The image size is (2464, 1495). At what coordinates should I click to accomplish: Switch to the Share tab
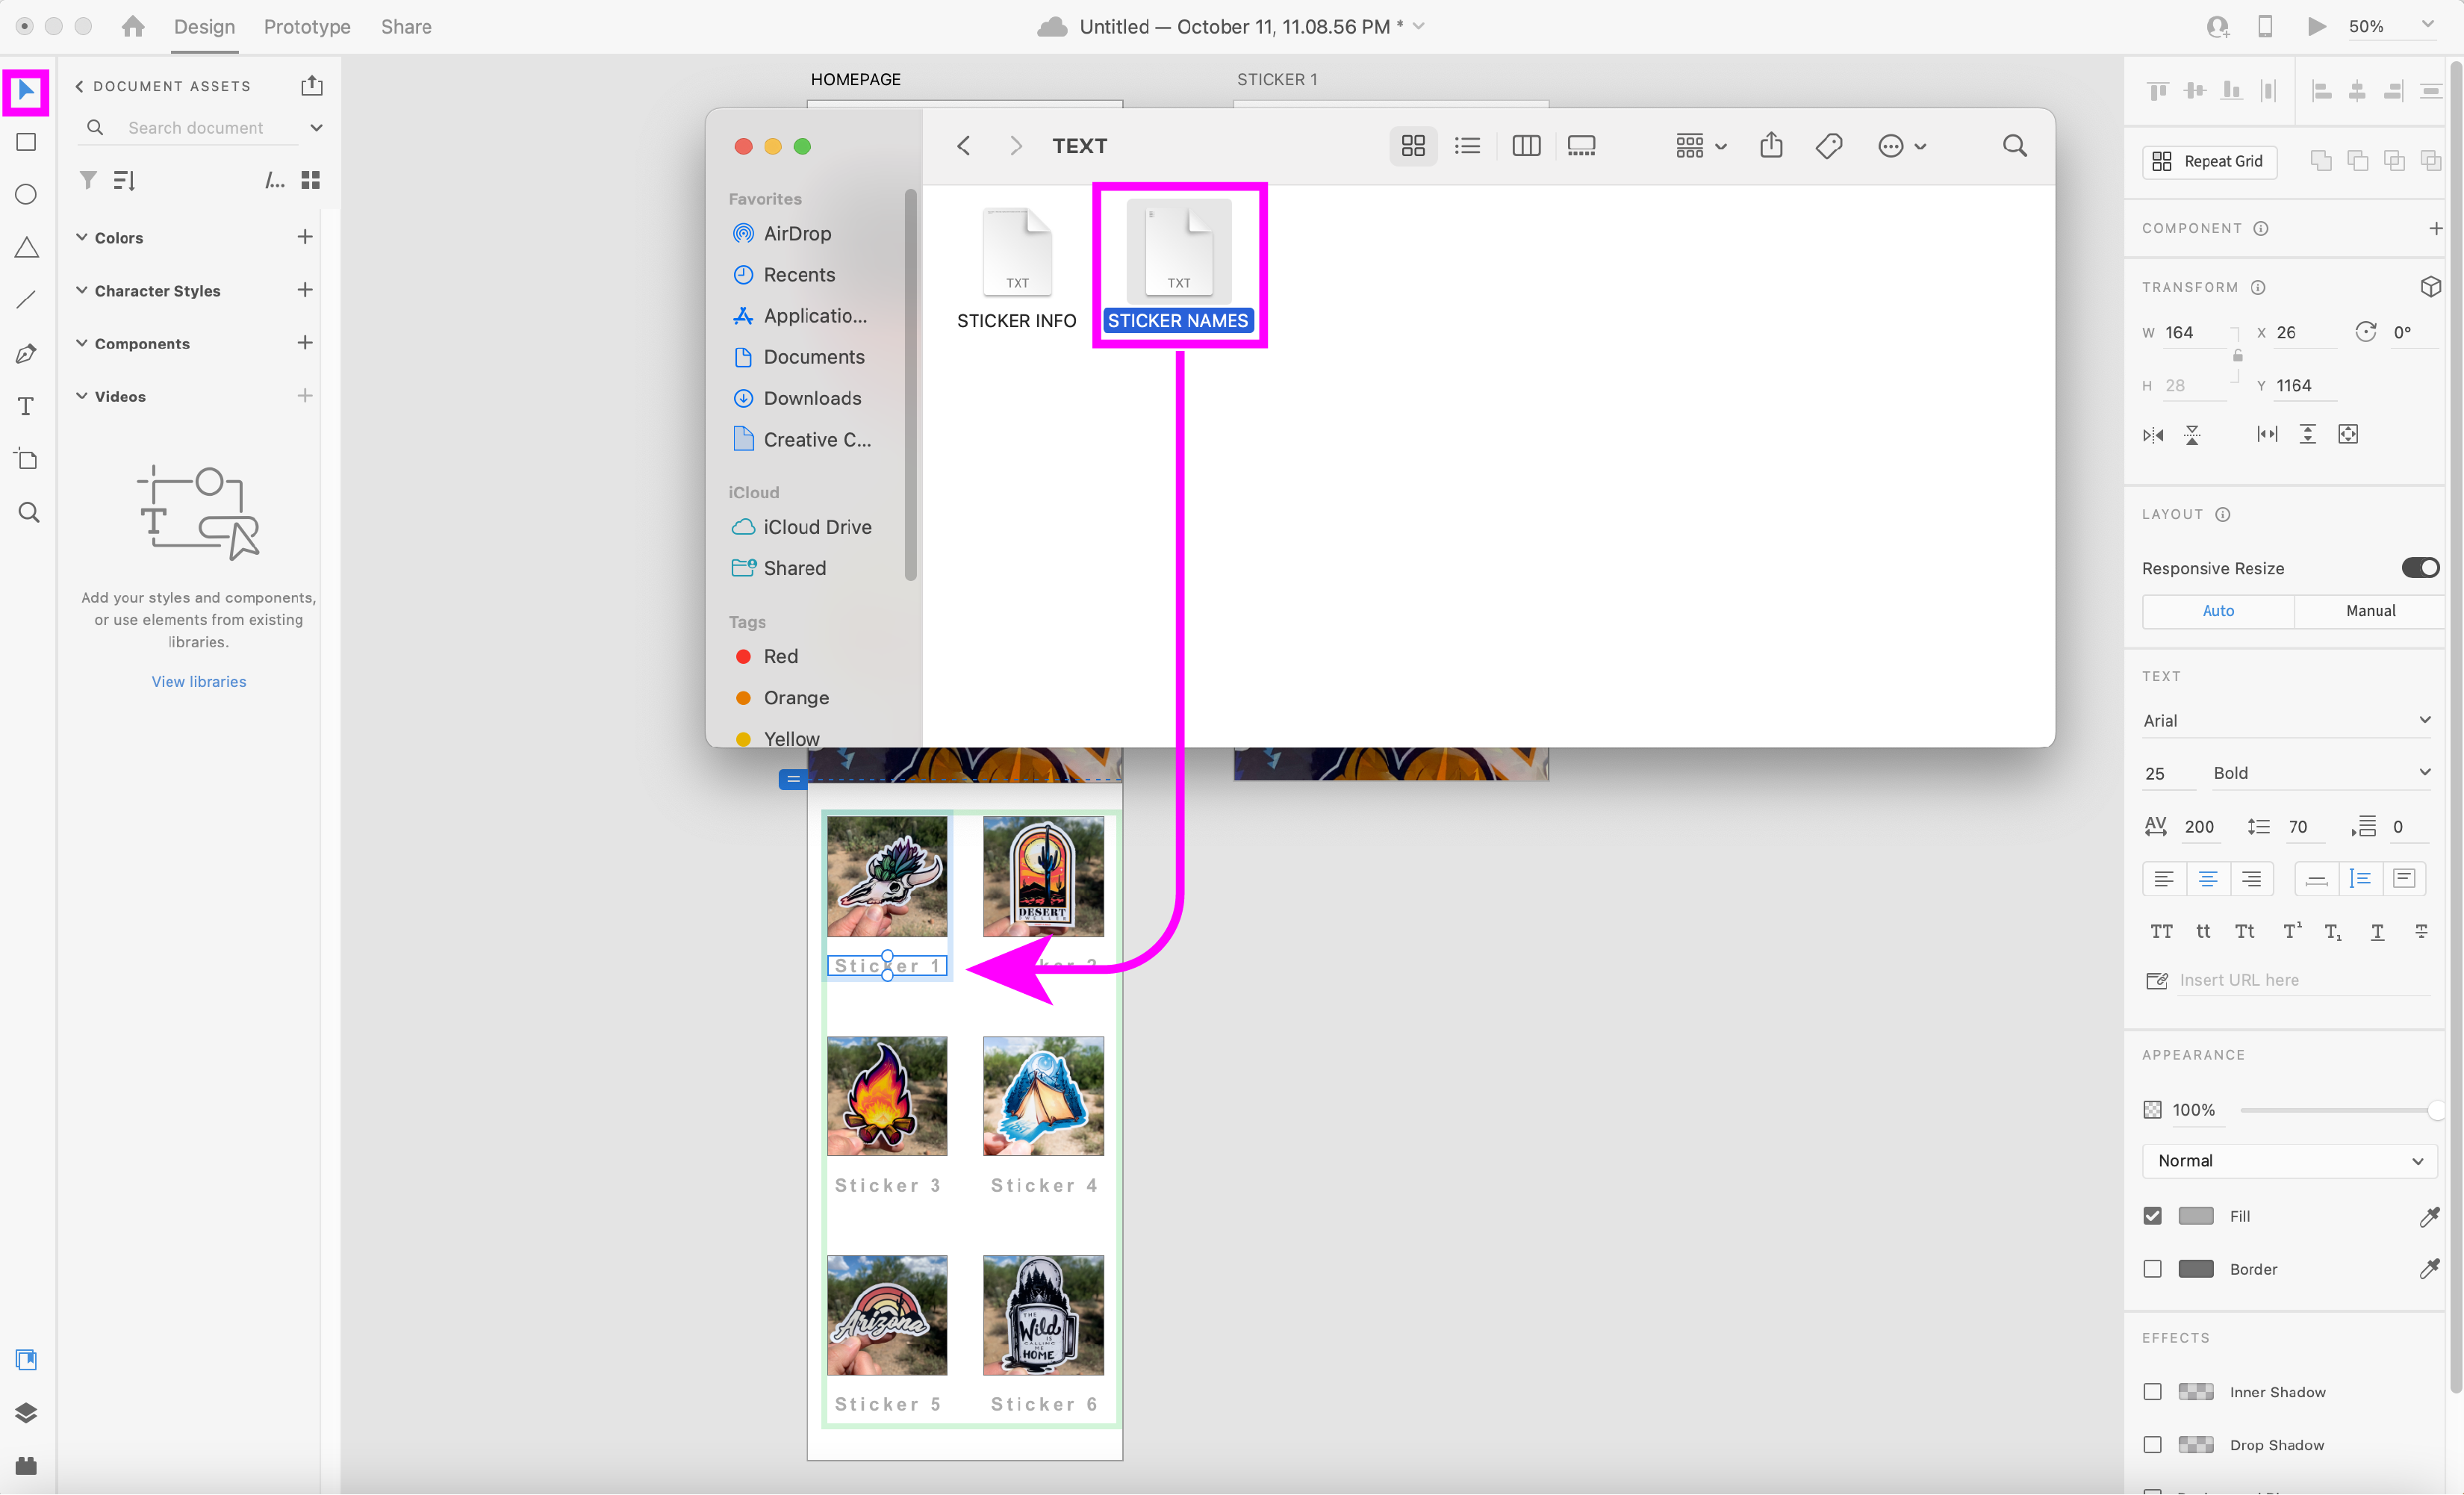click(x=406, y=26)
